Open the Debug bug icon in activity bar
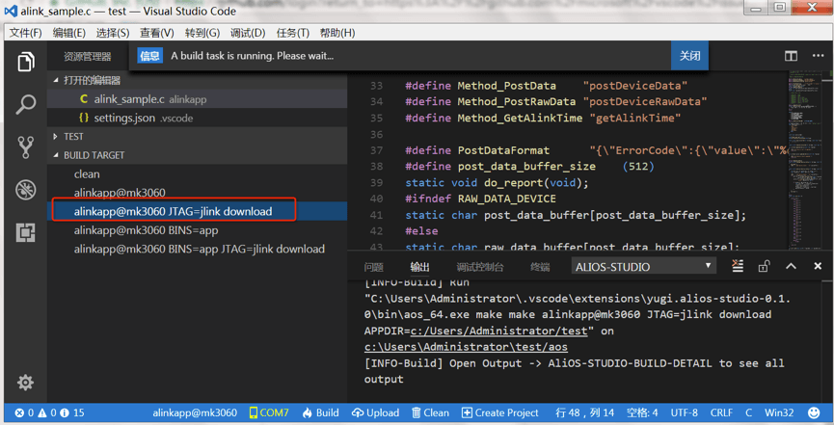This screenshot has height=425, width=834. (25, 190)
